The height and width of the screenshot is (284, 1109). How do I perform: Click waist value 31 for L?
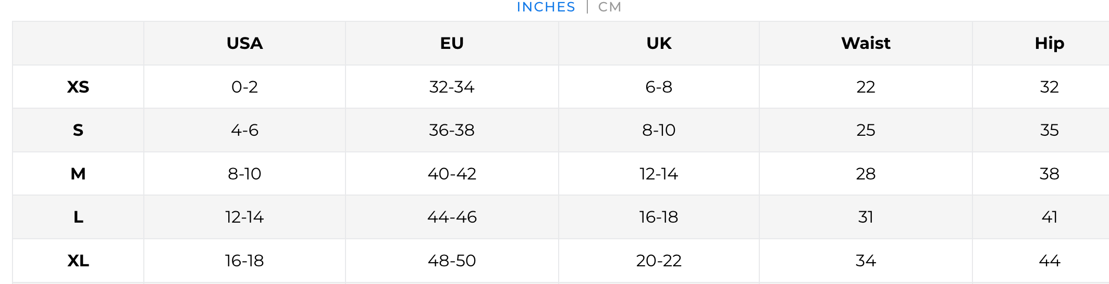866,217
